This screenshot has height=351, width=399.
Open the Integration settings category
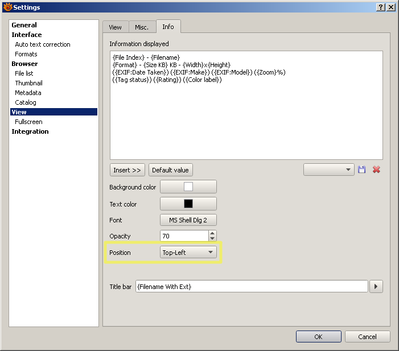pos(30,131)
